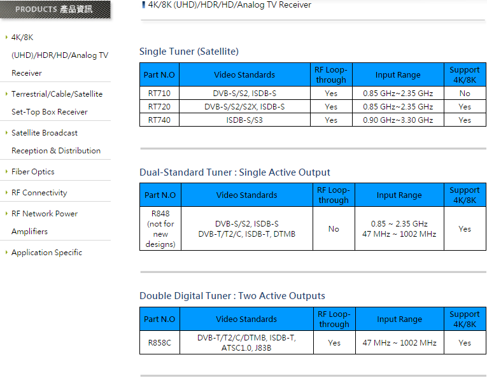
Task: Open Terrestrial/Cable/Satellite Set-Top Box Receiver link
Action: [x=57, y=102]
